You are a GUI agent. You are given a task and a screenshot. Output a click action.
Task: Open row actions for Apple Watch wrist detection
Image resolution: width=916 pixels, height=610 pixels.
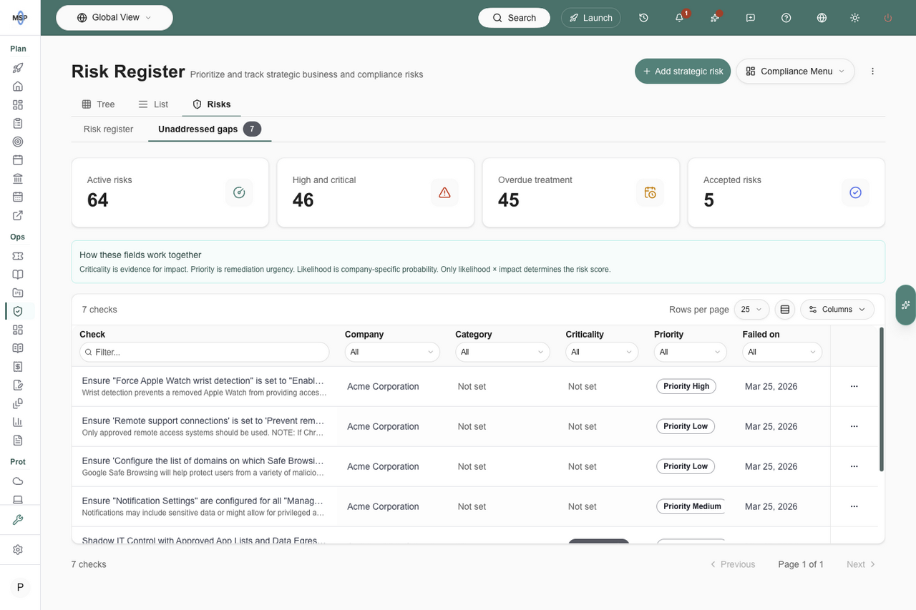pyautogui.click(x=854, y=386)
